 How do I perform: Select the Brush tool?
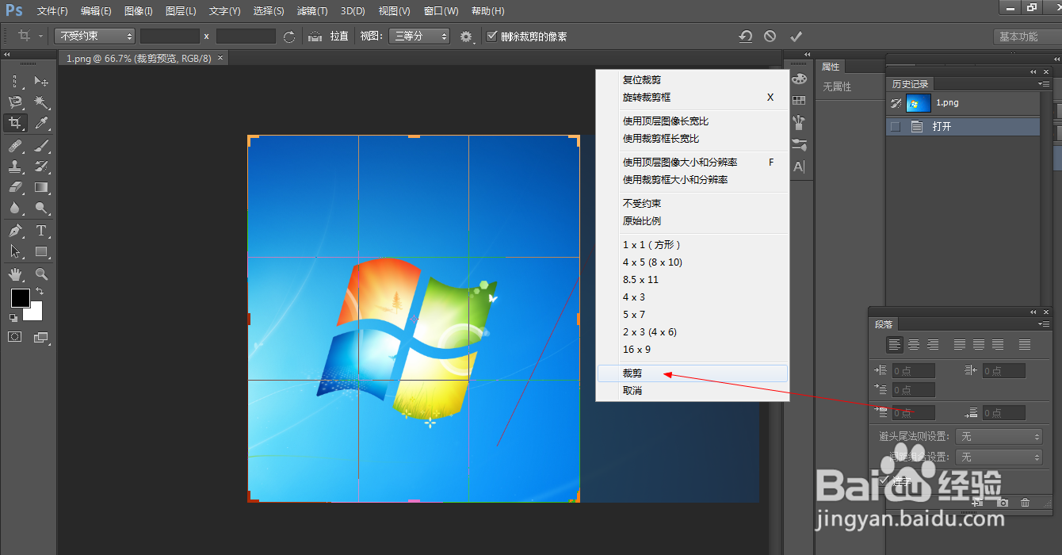click(x=41, y=146)
